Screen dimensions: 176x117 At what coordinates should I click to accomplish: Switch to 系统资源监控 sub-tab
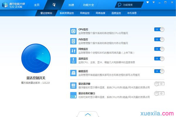click(67, 13)
